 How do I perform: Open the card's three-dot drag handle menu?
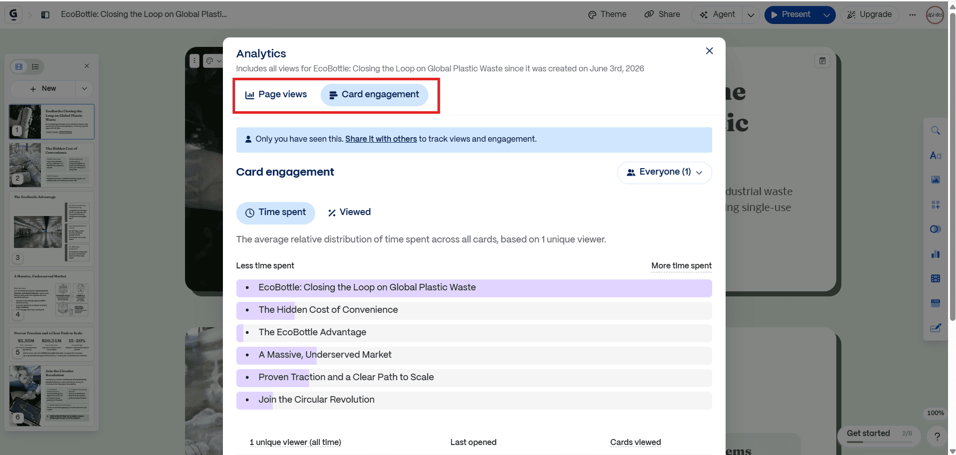(194, 61)
